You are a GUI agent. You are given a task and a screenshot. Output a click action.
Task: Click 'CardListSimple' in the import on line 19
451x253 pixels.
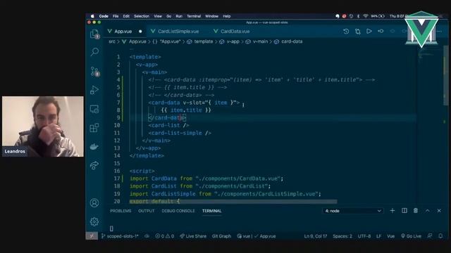pos(173,194)
